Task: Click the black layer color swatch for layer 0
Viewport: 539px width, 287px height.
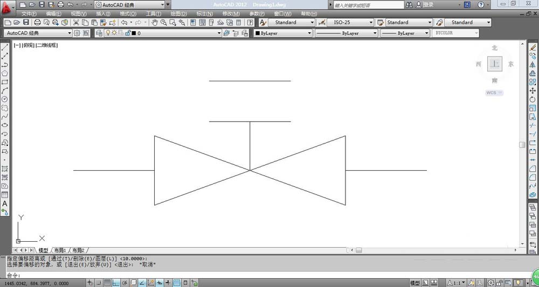Action: coord(134,33)
